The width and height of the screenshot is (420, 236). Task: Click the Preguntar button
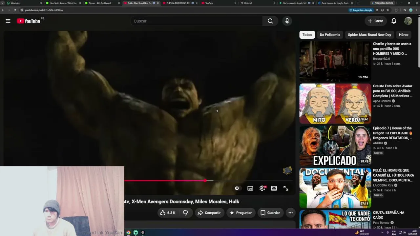241,213
